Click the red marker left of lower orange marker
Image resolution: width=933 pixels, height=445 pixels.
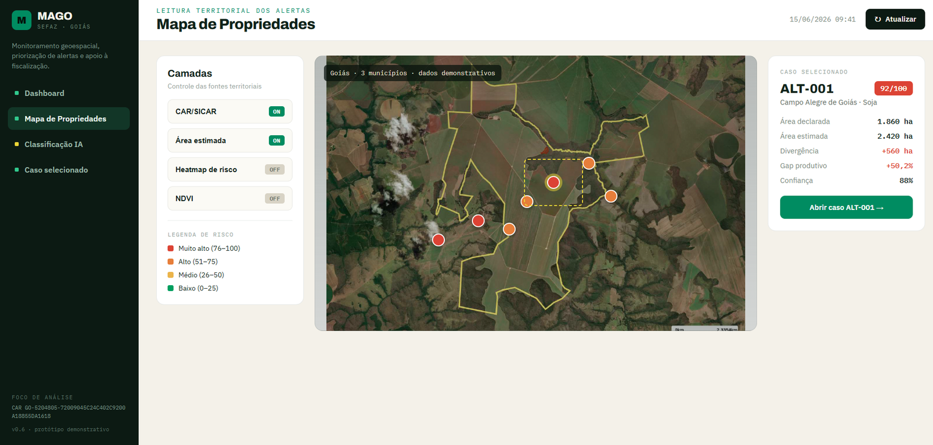tap(478, 220)
